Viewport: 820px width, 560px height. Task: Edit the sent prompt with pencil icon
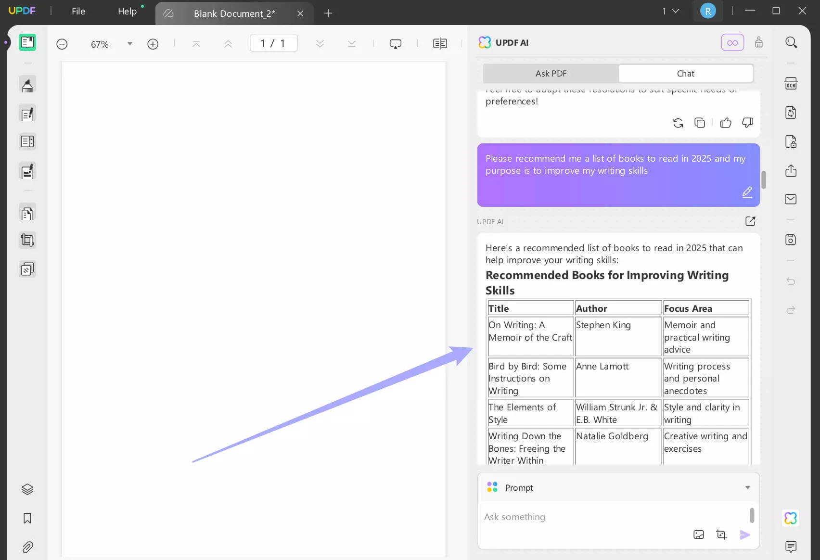[747, 192]
